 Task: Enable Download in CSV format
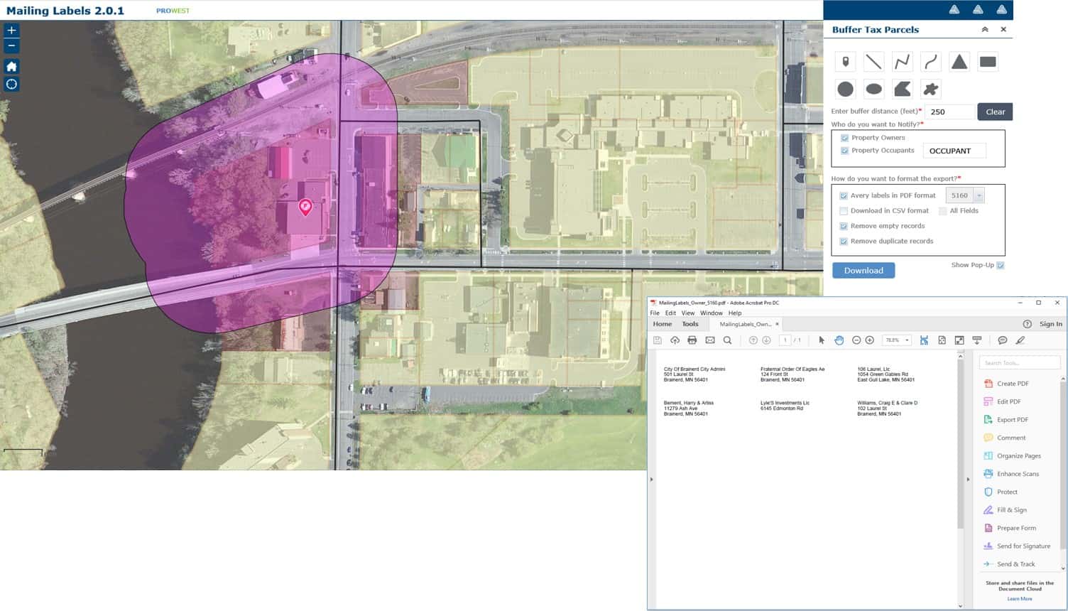844,211
